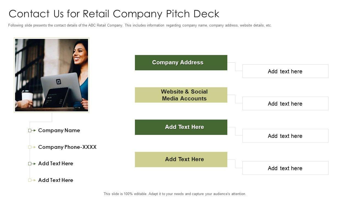Click the Contact Us slide title
Image resolution: width=351 pixels, height=197 pixels.
[114, 14]
